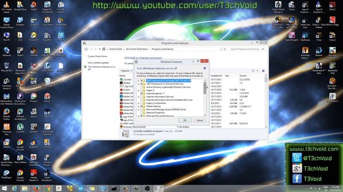The image size is (343, 192).
Task: Sort programs by Name column header
Action: 123,76
